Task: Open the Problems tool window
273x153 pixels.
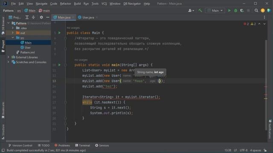Action: point(62,145)
